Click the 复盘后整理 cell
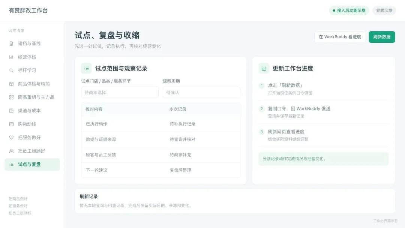The image size is (405, 228). (x=180, y=170)
